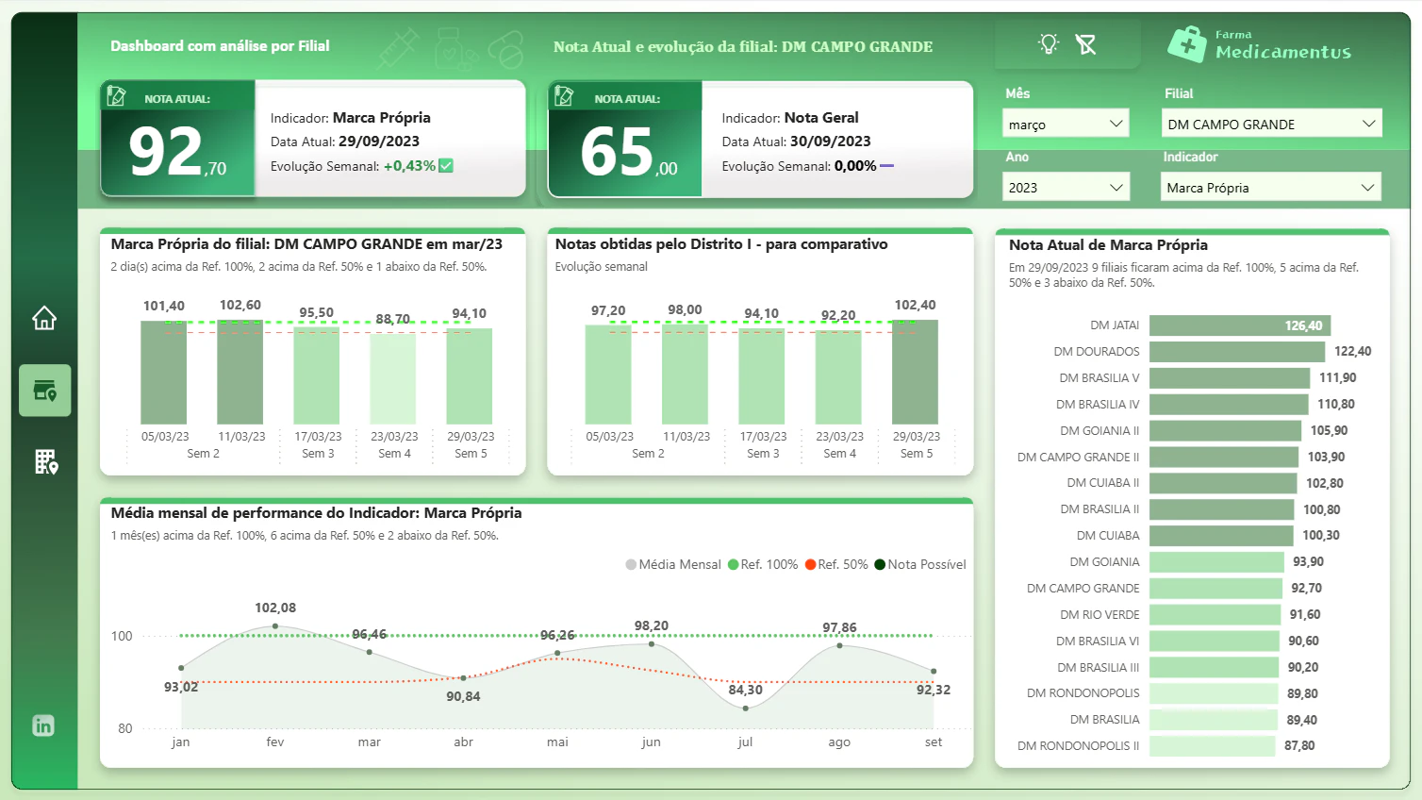Click the lightbulb insights icon
Screen dimensions: 1422x800
point(1049,43)
